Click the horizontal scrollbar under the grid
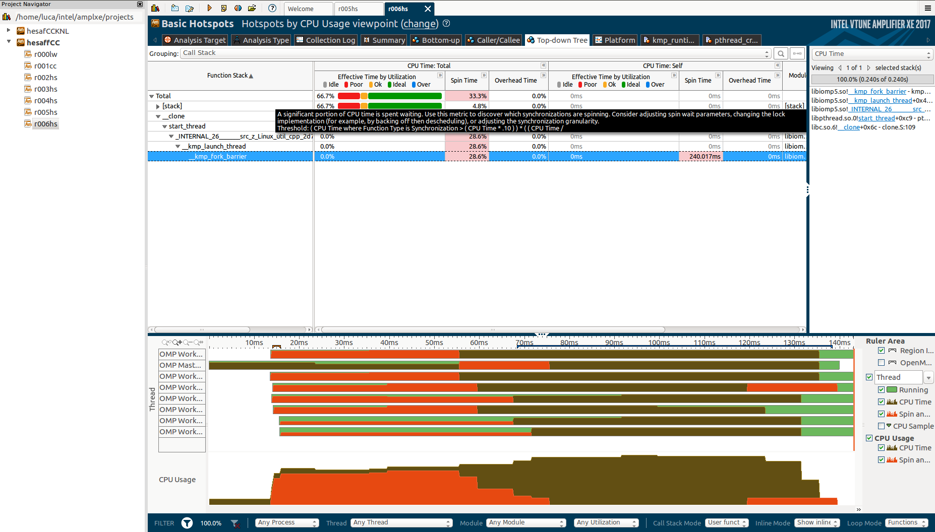Screen dimensions: 935x532 click(493, 329)
